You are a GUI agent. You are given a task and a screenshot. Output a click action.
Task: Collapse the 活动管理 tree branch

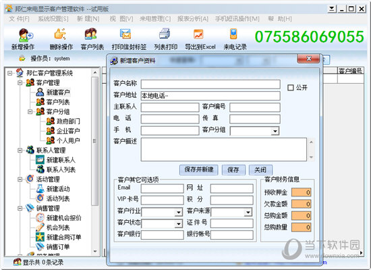[x=20, y=180]
